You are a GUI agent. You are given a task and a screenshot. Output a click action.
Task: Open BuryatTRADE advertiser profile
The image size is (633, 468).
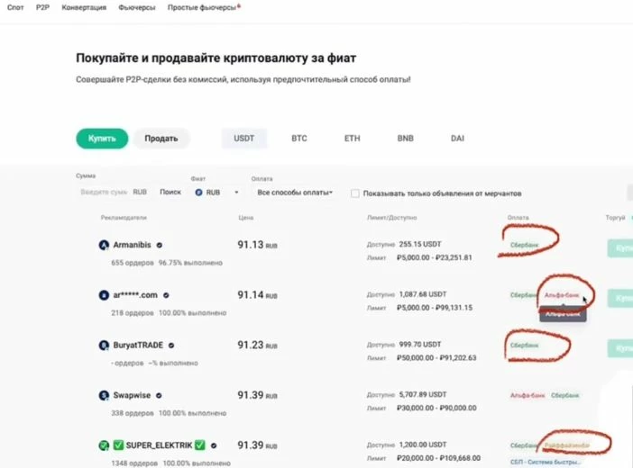point(138,345)
